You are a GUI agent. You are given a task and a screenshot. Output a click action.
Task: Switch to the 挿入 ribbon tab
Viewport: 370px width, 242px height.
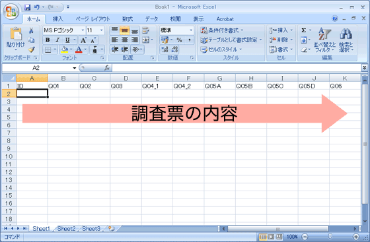point(57,19)
